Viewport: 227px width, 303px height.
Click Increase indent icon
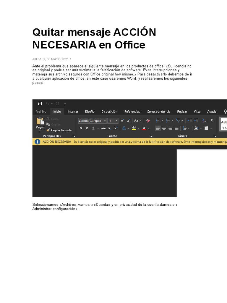[196, 121]
